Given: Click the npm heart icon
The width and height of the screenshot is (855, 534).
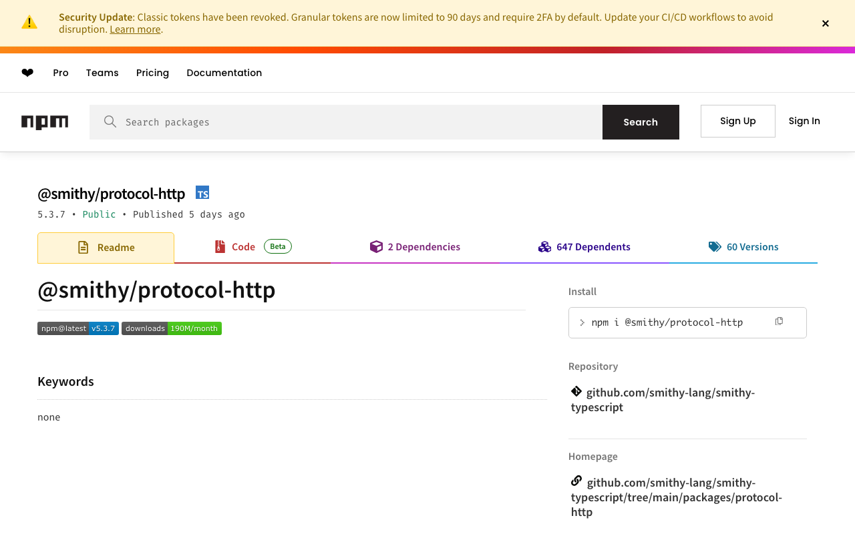Looking at the screenshot, I should pyautogui.click(x=27, y=73).
